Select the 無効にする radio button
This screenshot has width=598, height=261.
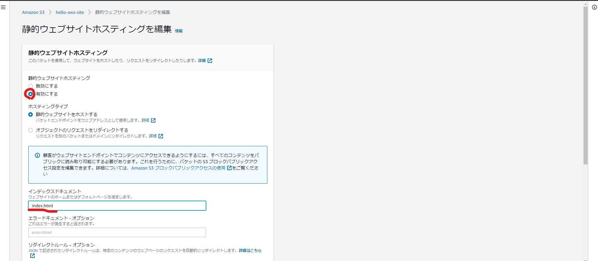(31, 86)
